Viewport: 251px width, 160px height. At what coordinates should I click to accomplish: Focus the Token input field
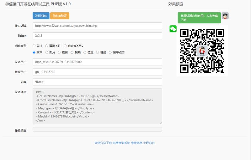(97, 36)
